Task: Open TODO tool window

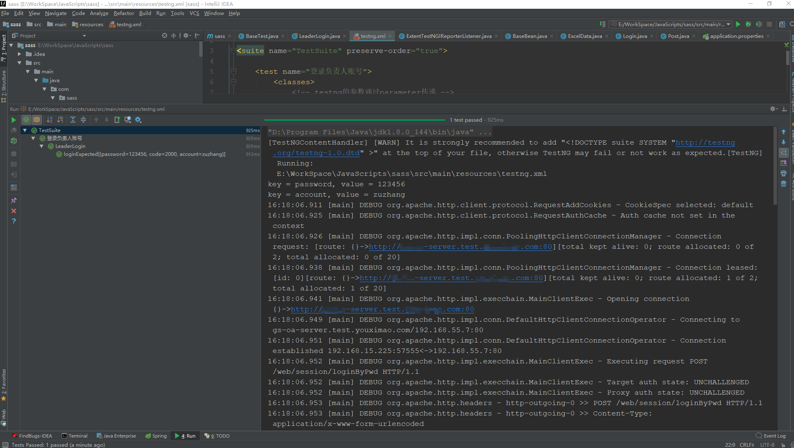Action: pyautogui.click(x=217, y=436)
